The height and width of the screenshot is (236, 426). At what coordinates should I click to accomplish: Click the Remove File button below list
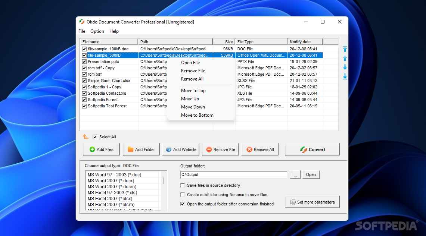pos(221,150)
